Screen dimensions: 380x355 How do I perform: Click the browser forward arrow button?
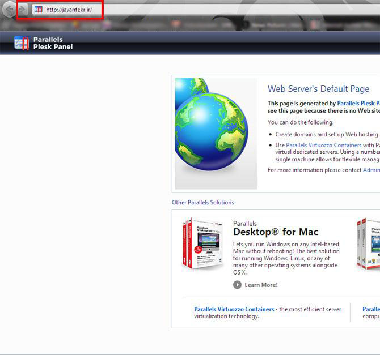click(x=22, y=10)
